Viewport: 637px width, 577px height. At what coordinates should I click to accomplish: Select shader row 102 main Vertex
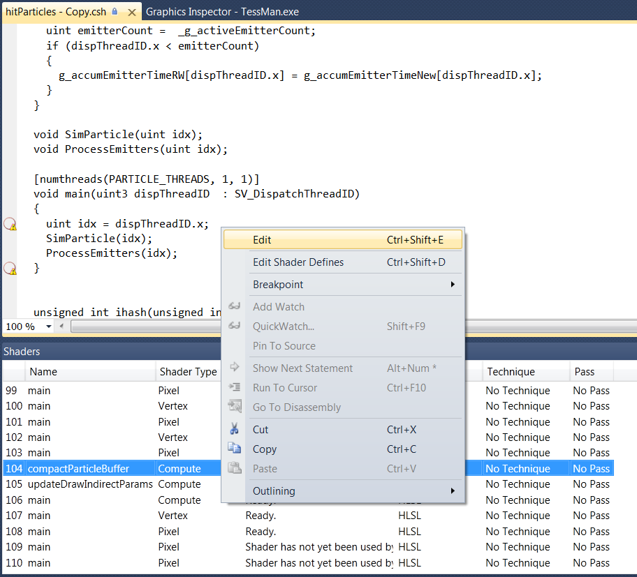pos(308,437)
